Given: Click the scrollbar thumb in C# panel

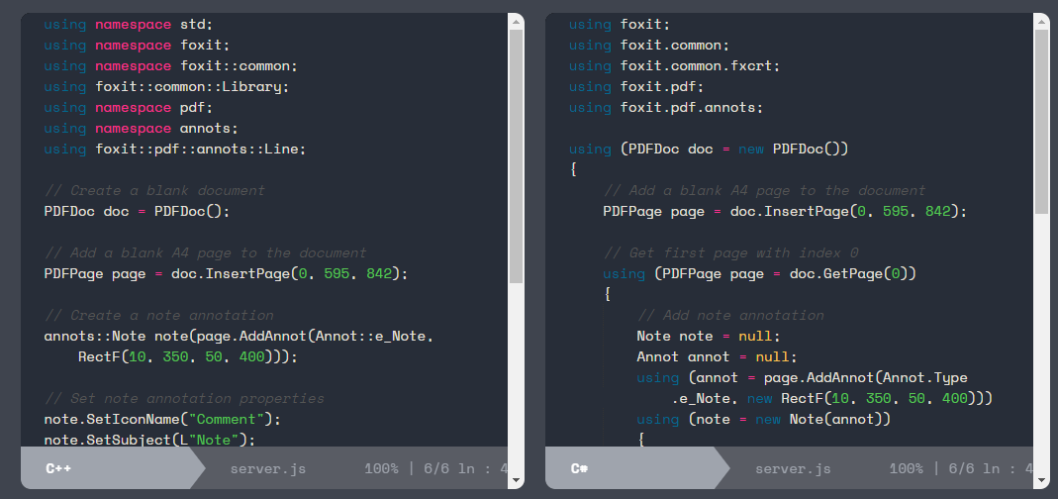Looking at the screenshot, I should coord(1041,122).
